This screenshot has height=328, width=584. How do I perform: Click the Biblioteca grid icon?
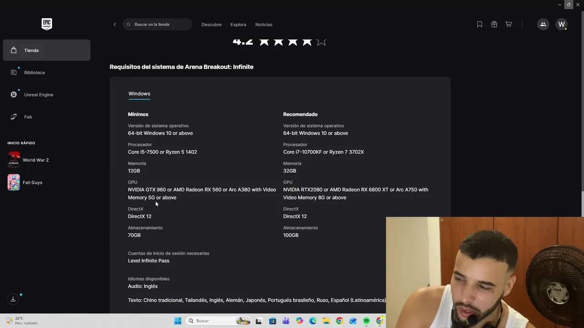tap(14, 72)
